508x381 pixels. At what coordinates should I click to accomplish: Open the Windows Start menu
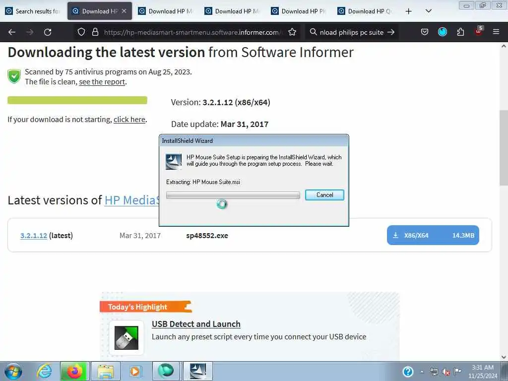(13, 371)
